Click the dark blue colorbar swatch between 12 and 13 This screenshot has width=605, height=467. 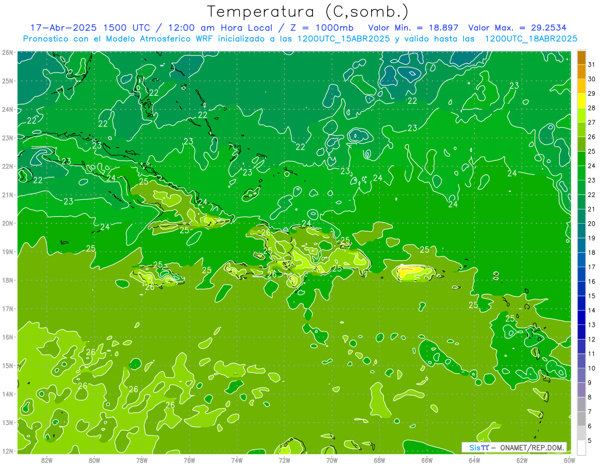pyautogui.click(x=581, y=332)
